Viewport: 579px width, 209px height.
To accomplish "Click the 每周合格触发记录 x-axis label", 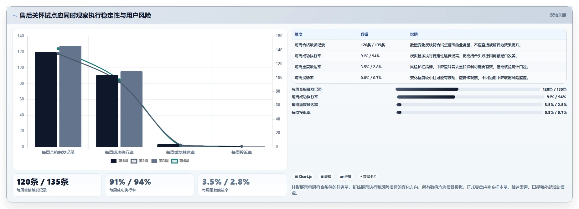I will click(x=58, y=152).
